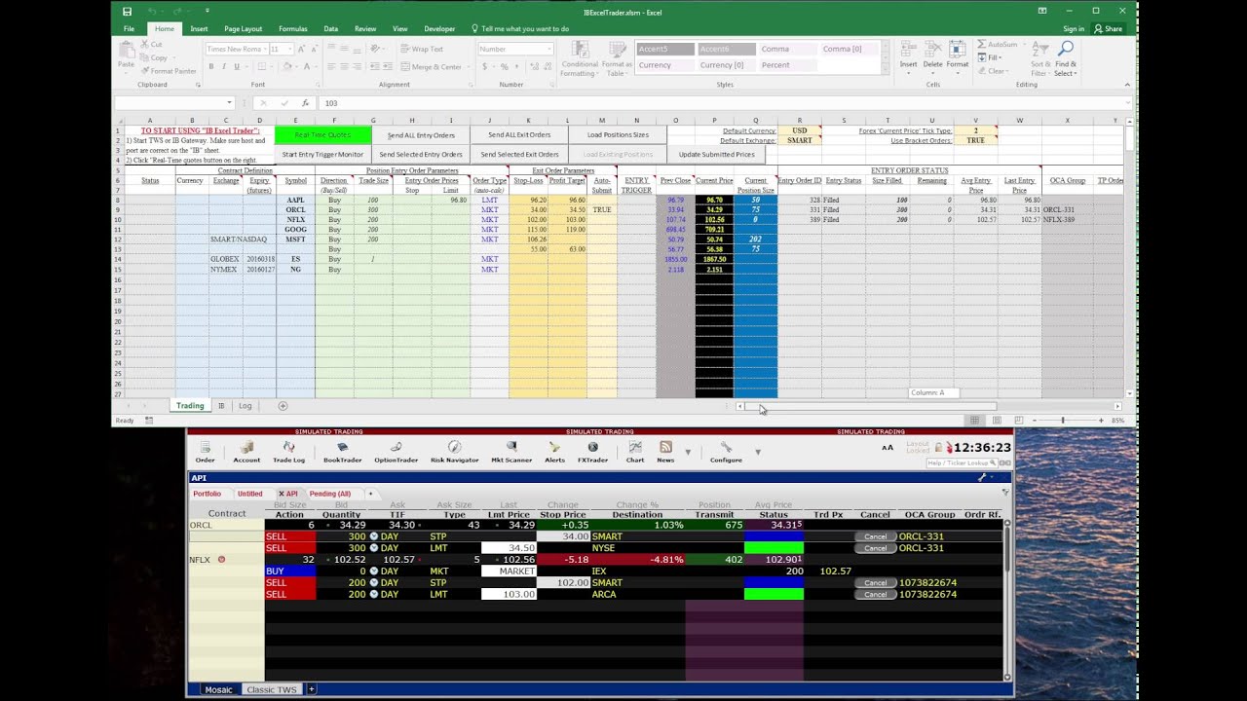Click the Cut scissors icon

coord(144,45)
